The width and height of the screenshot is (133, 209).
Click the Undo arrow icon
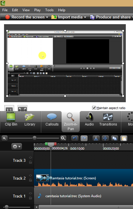pyautogui.click(x=75, y=138)
